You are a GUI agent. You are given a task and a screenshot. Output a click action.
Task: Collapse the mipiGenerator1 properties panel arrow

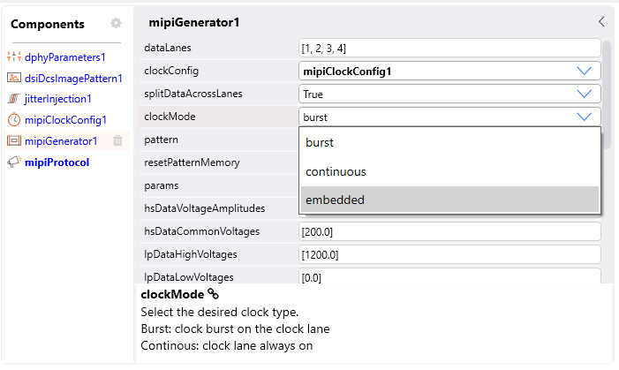601,21
